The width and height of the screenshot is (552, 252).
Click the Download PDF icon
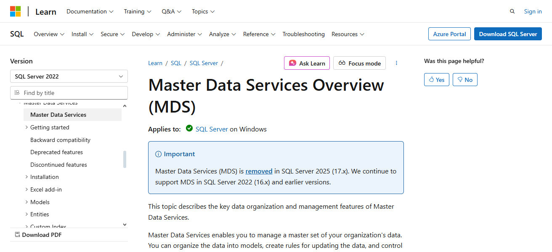(x=17, y=234)
